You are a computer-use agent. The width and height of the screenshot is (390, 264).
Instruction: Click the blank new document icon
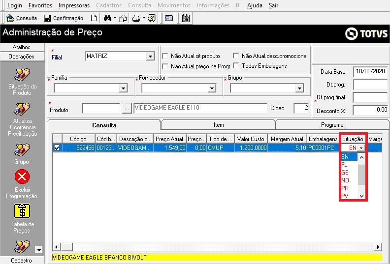(x=94, y=18)
